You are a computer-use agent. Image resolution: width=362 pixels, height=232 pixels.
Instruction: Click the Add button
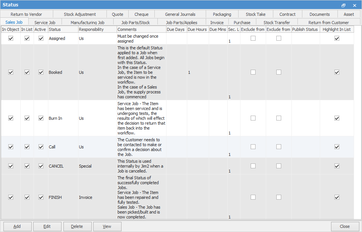click(x=17, y=226)
